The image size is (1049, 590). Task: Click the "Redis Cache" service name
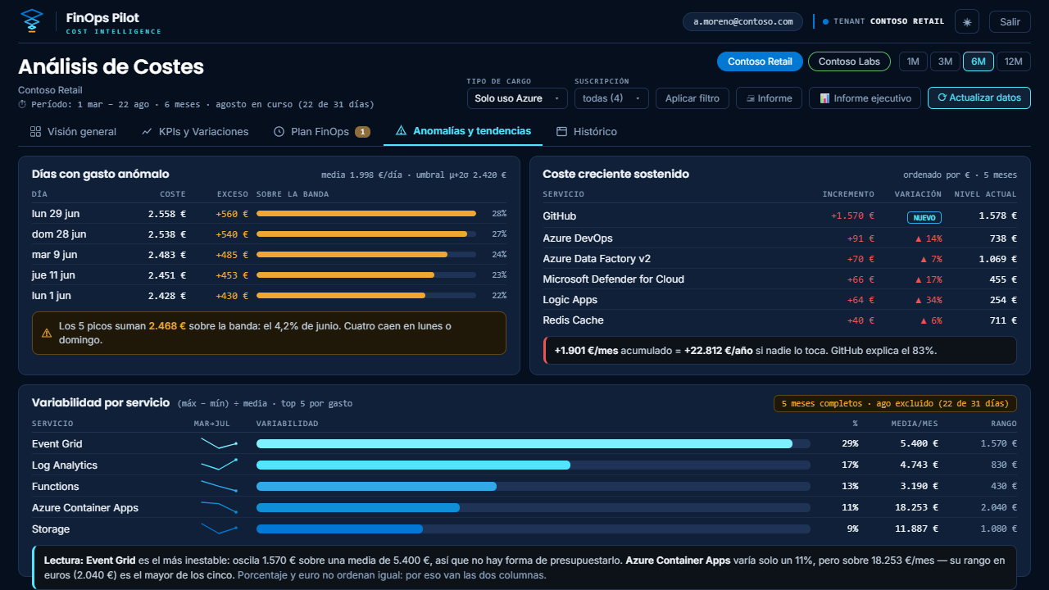[574, 320]
